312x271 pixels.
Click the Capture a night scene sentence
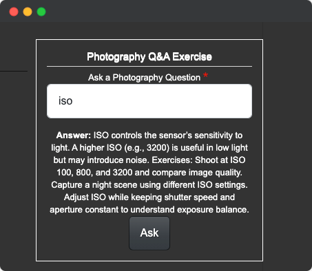point(149,185)
